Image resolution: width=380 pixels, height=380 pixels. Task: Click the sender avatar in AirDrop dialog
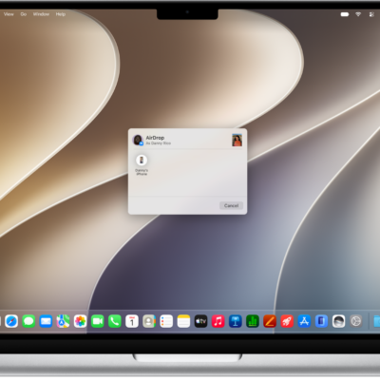138,140
